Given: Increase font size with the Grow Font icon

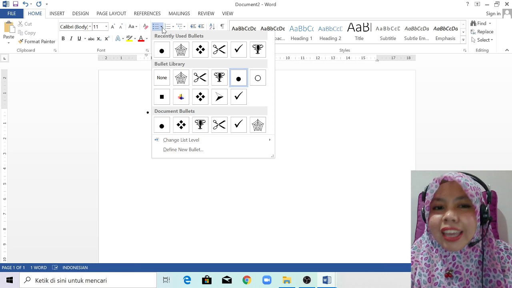Looking at the screenshot, I should click(x=113, y=27).
